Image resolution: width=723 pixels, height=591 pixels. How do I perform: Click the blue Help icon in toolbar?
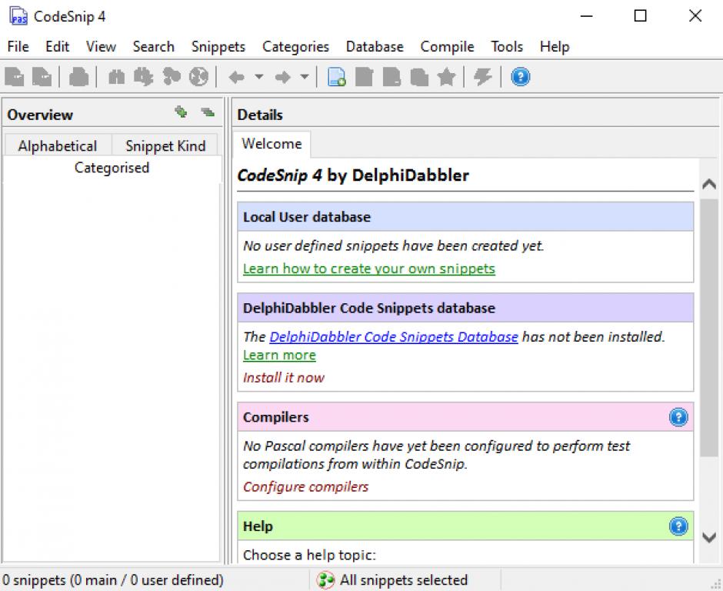pyautogui.click(x=521, y=77)
